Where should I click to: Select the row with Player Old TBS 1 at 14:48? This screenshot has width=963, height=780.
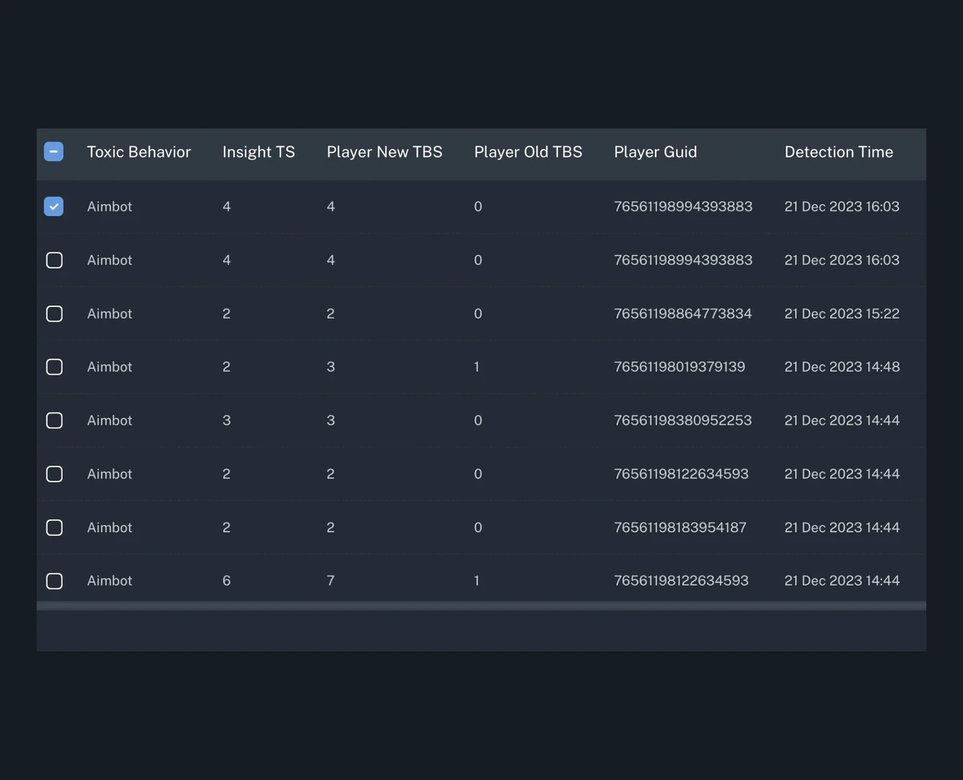click(x=53, y=367)
